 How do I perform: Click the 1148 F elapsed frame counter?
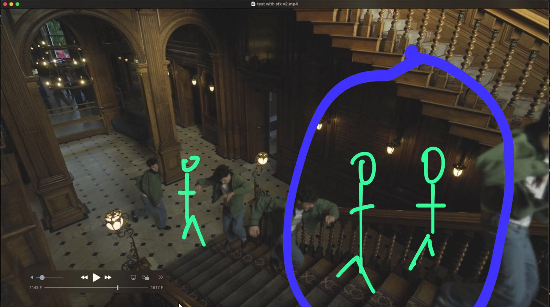[x=35, y=287]
